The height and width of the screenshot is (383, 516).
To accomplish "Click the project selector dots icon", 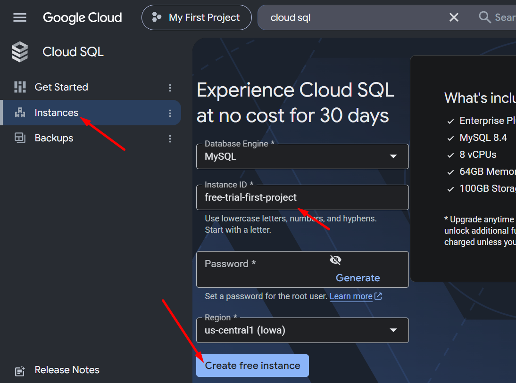I will pos(157,17).
